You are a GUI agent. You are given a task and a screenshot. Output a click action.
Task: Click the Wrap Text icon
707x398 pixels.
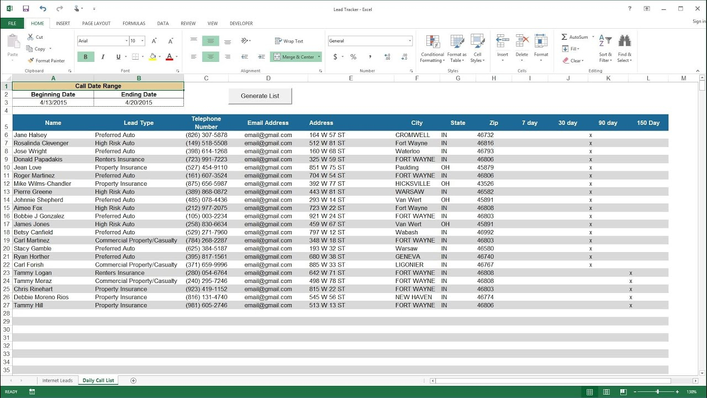[x=278, y=41]
